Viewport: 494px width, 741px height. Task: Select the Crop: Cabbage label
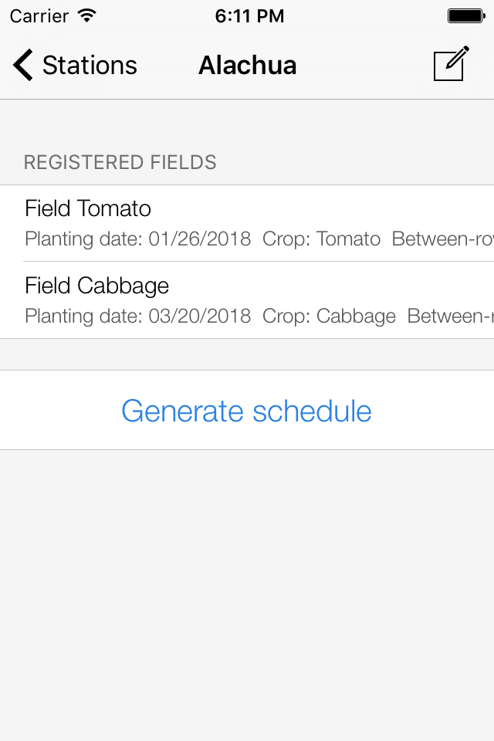tap(330, 316)
